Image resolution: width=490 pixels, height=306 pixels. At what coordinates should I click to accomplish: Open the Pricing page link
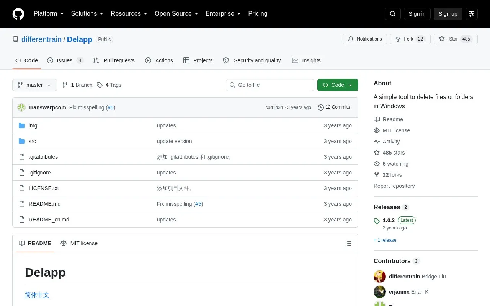[258, 14]
